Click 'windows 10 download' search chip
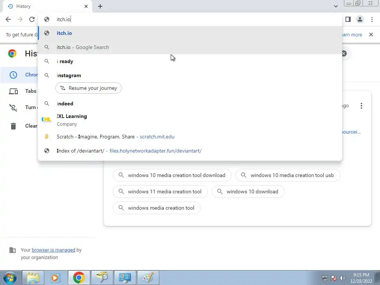 tap(248, 191)
